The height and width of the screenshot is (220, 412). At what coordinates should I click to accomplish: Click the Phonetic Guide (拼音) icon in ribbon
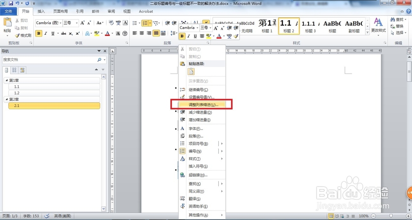tap(119, 23)
